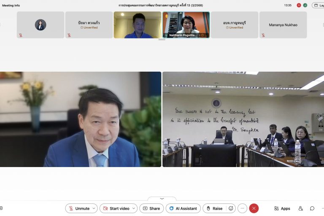Open the emoji reactions picker
324x216 pixels.
231,208
